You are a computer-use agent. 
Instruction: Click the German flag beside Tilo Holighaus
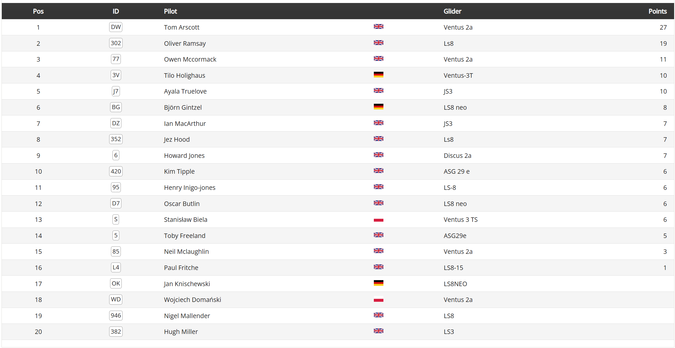[x=378, y=75]
